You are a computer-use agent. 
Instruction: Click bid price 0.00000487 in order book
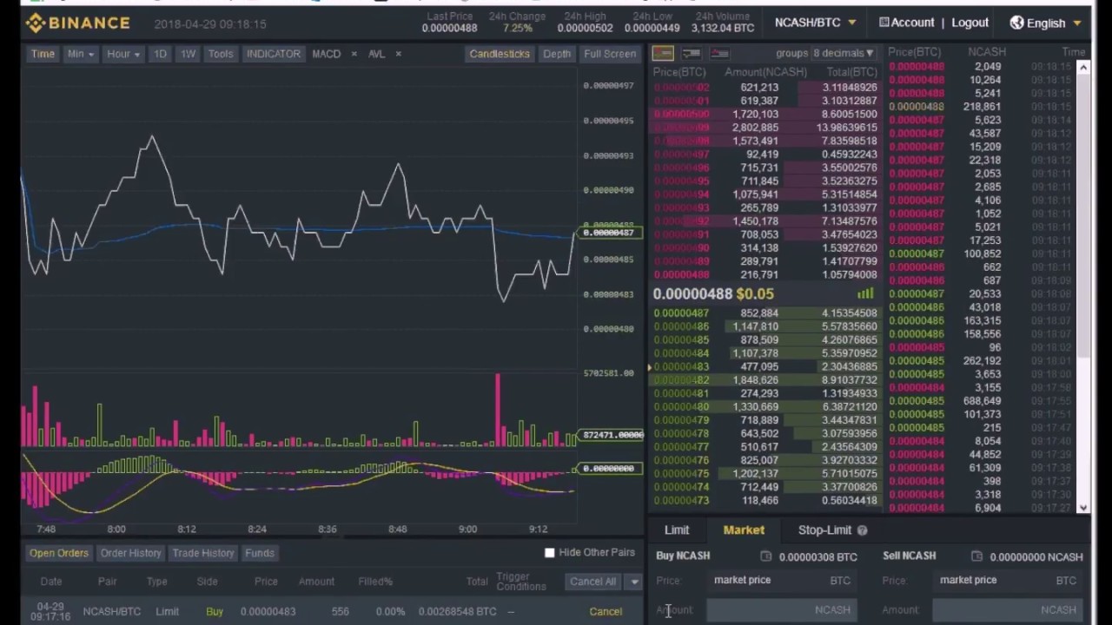pyautogui.click(x=681, y=313)
